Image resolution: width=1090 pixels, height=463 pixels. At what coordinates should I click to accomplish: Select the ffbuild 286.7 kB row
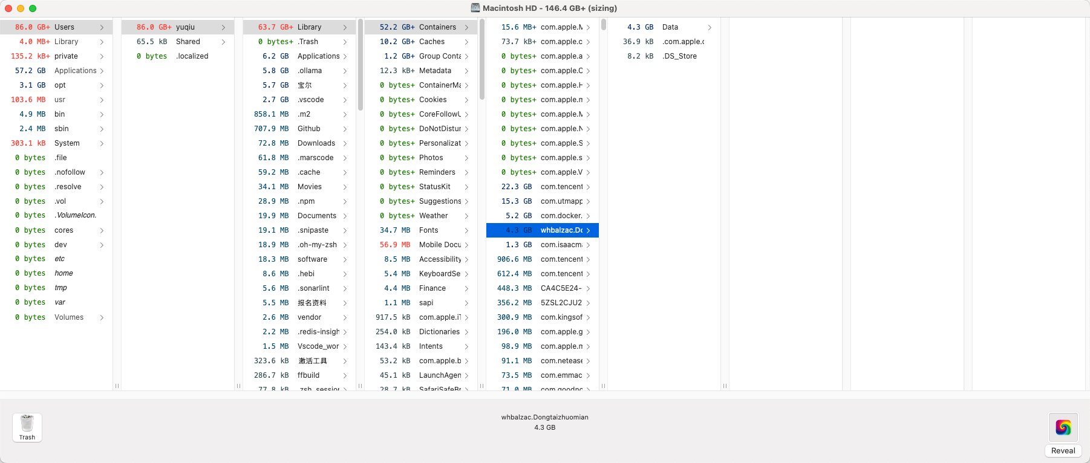coord(299,375)
